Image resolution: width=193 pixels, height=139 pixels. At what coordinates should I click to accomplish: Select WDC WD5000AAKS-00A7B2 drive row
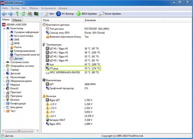pos(72,72)
